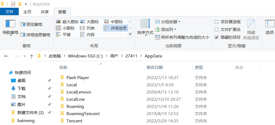Select the 详细信息 layout option
This screenshot has width=275, height=125.
116,28
